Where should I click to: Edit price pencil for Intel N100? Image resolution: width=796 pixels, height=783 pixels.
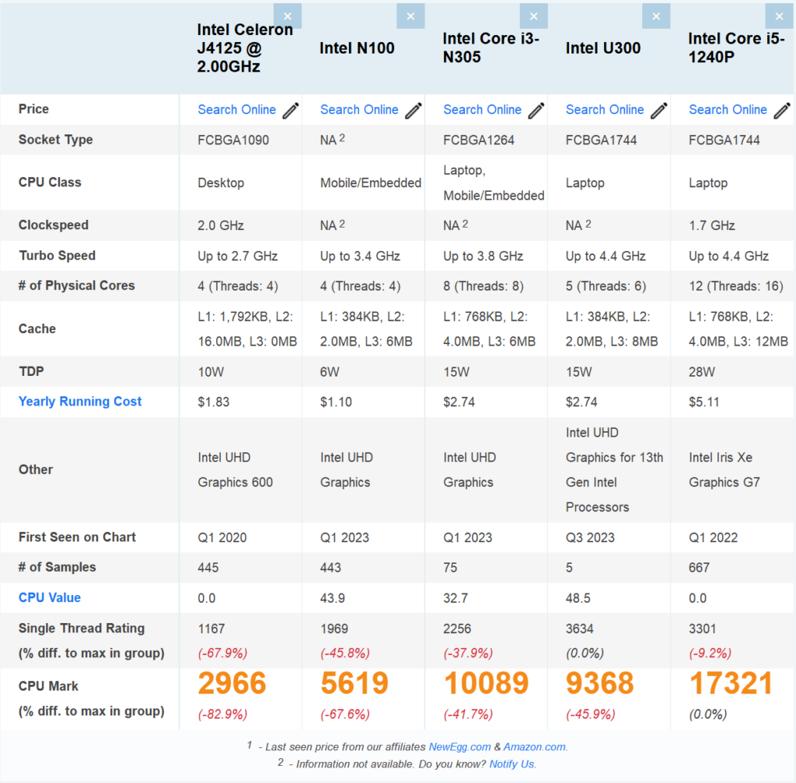414,110
